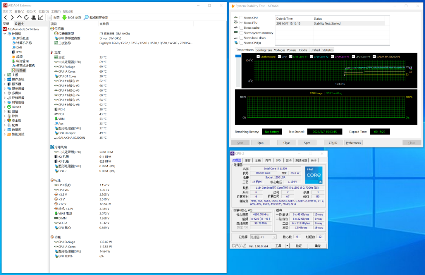Select the 安全性 security tree item

coord(14,121)
